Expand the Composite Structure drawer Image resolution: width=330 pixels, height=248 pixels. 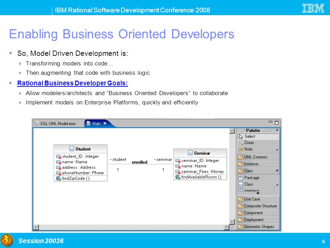tap(258, 206)
